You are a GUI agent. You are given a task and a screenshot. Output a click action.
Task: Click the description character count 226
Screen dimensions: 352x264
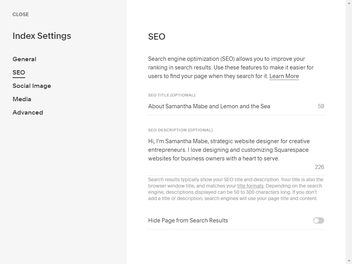tap(319, 167)
